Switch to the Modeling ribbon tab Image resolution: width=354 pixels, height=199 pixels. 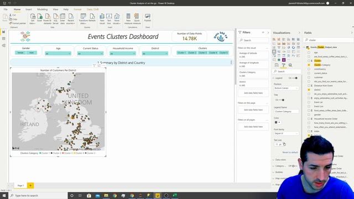43,9
